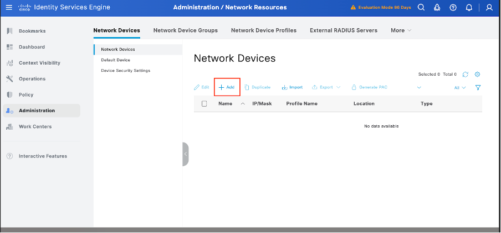Refresh the Network Devices table
501x233 pixels.
pos(466,74)
